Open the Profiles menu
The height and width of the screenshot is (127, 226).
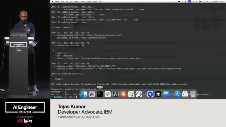[89, 1]
